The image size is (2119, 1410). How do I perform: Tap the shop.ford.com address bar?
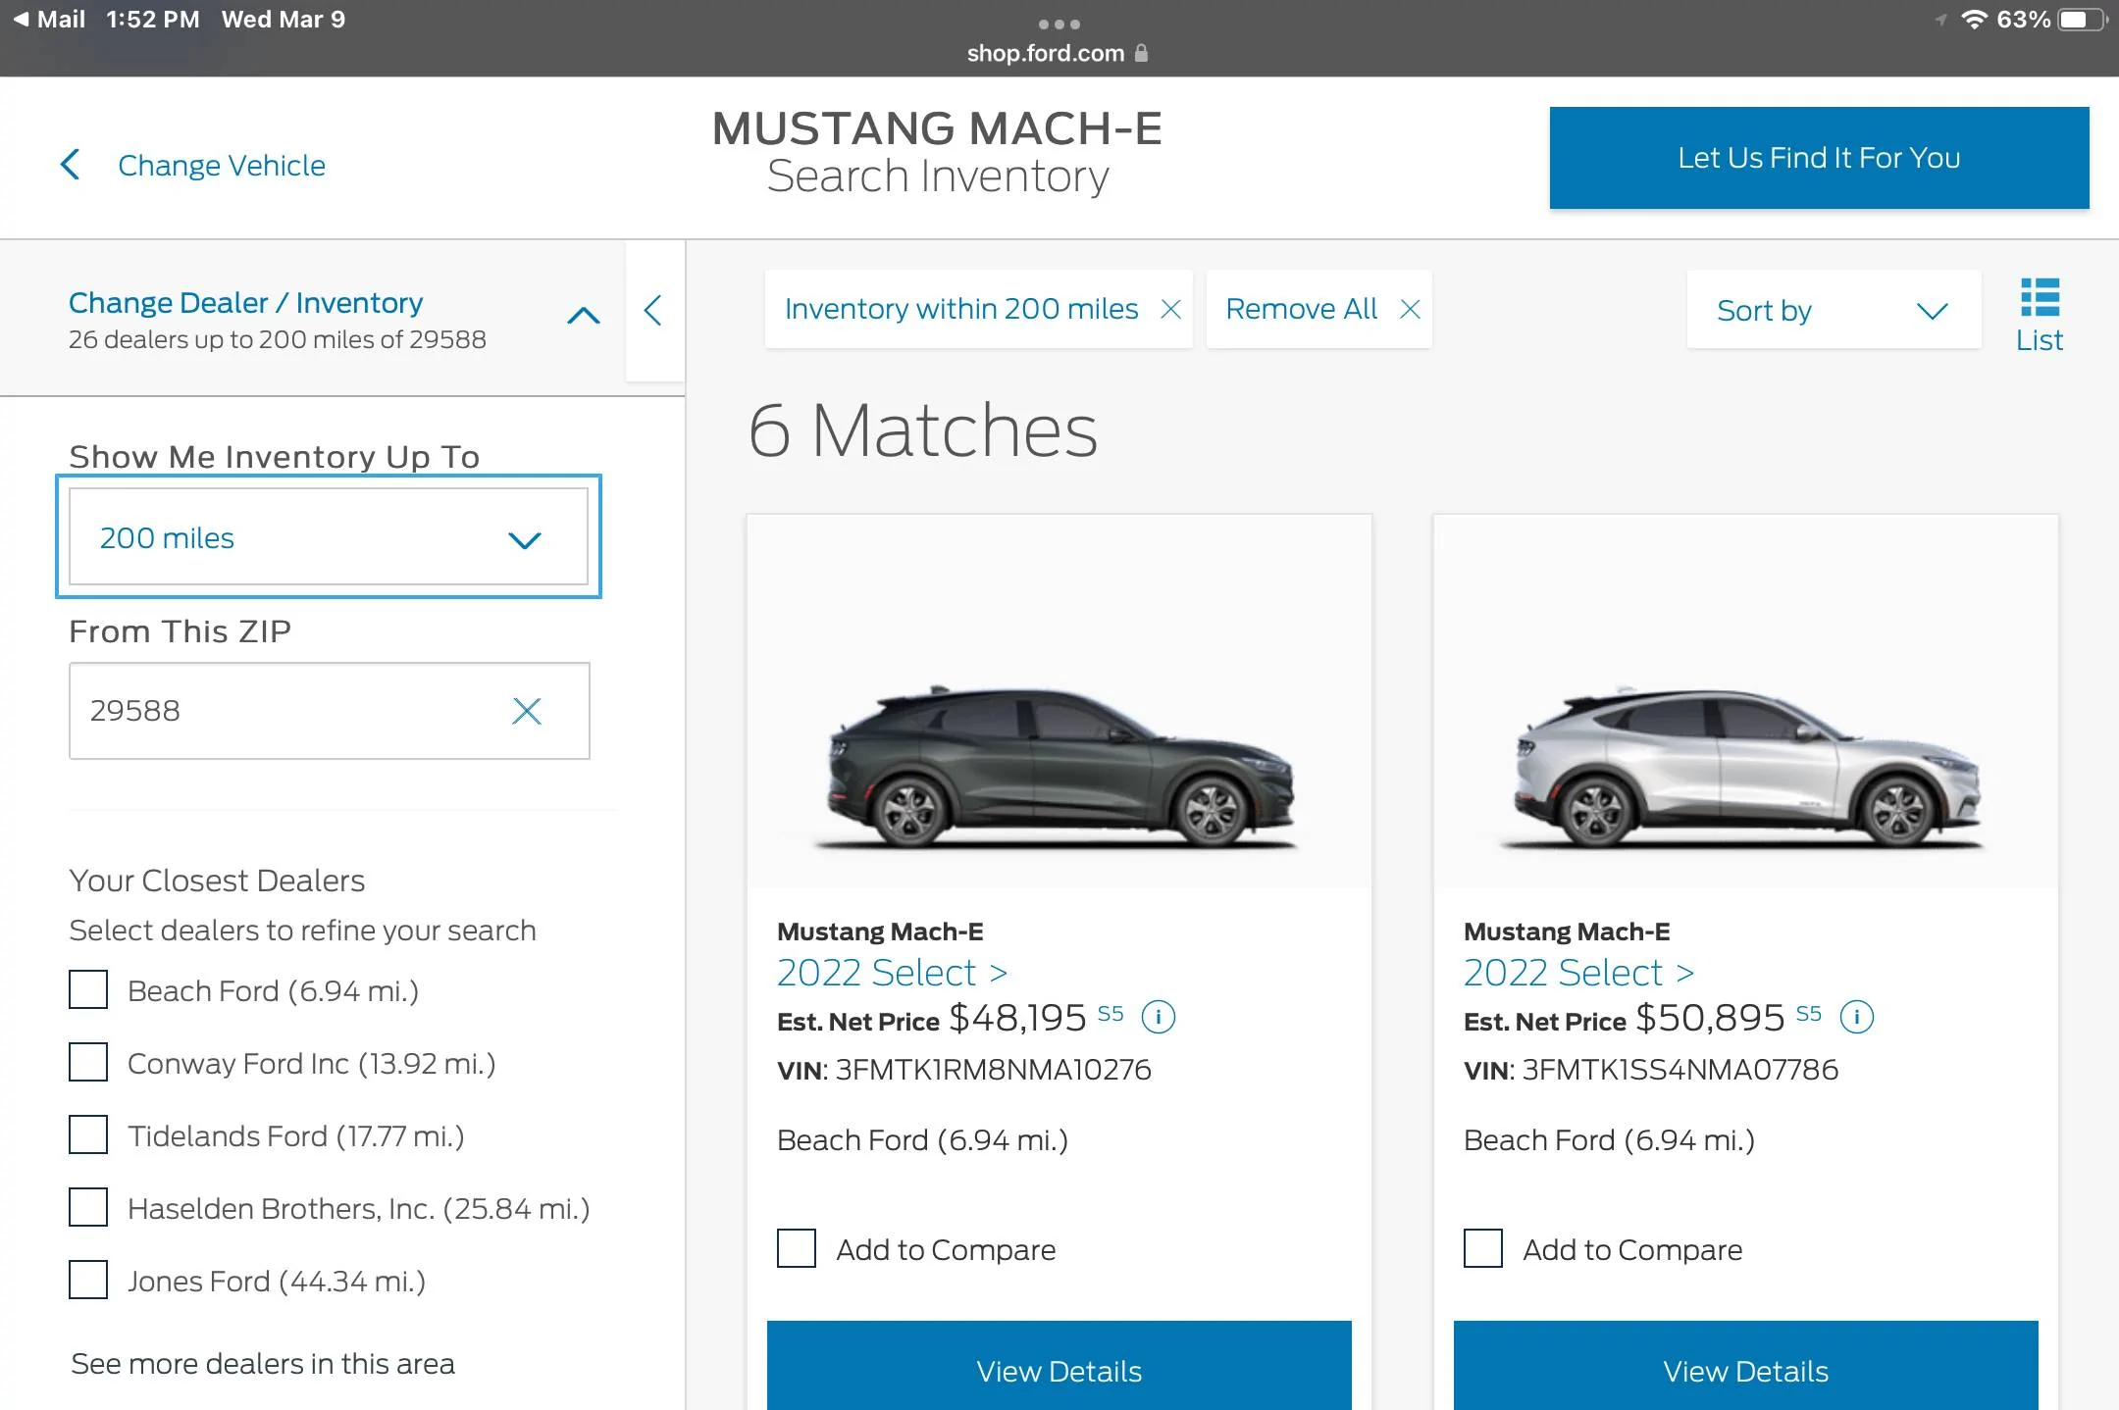coord(1058,53)
